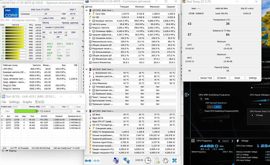Open the 정보(Z) menu in LinX
270x165 pixels.
(40, 102)
